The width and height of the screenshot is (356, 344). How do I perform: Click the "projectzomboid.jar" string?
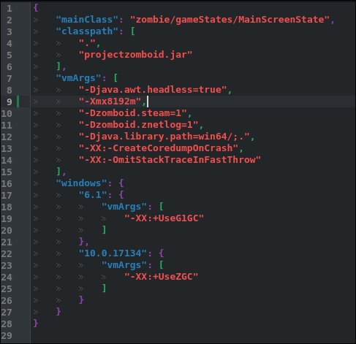135,55
